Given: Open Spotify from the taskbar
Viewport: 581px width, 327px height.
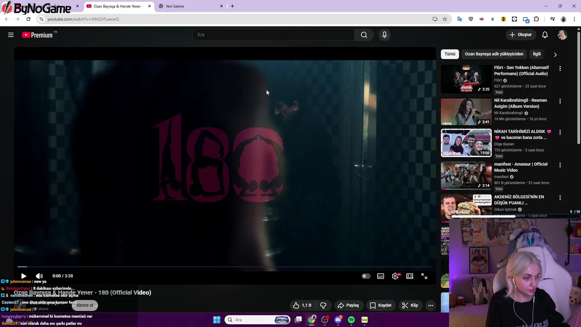Looking at the screenshot, I should [x=351, y=320].
